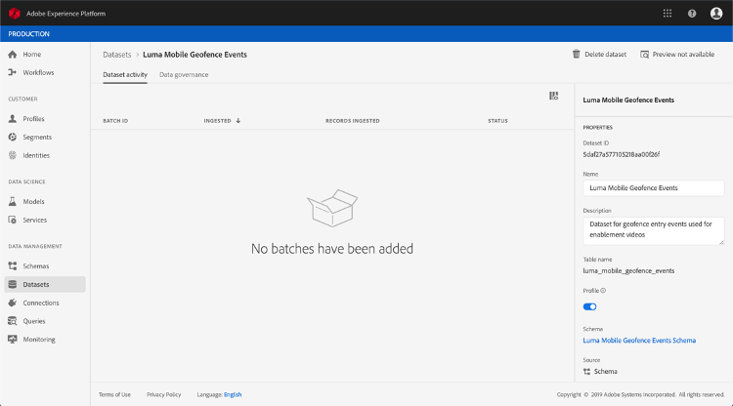The width and height of the screenshot is (733, 406).
Task: Sort by Ingested column arrow
Action: click(237, 120)
